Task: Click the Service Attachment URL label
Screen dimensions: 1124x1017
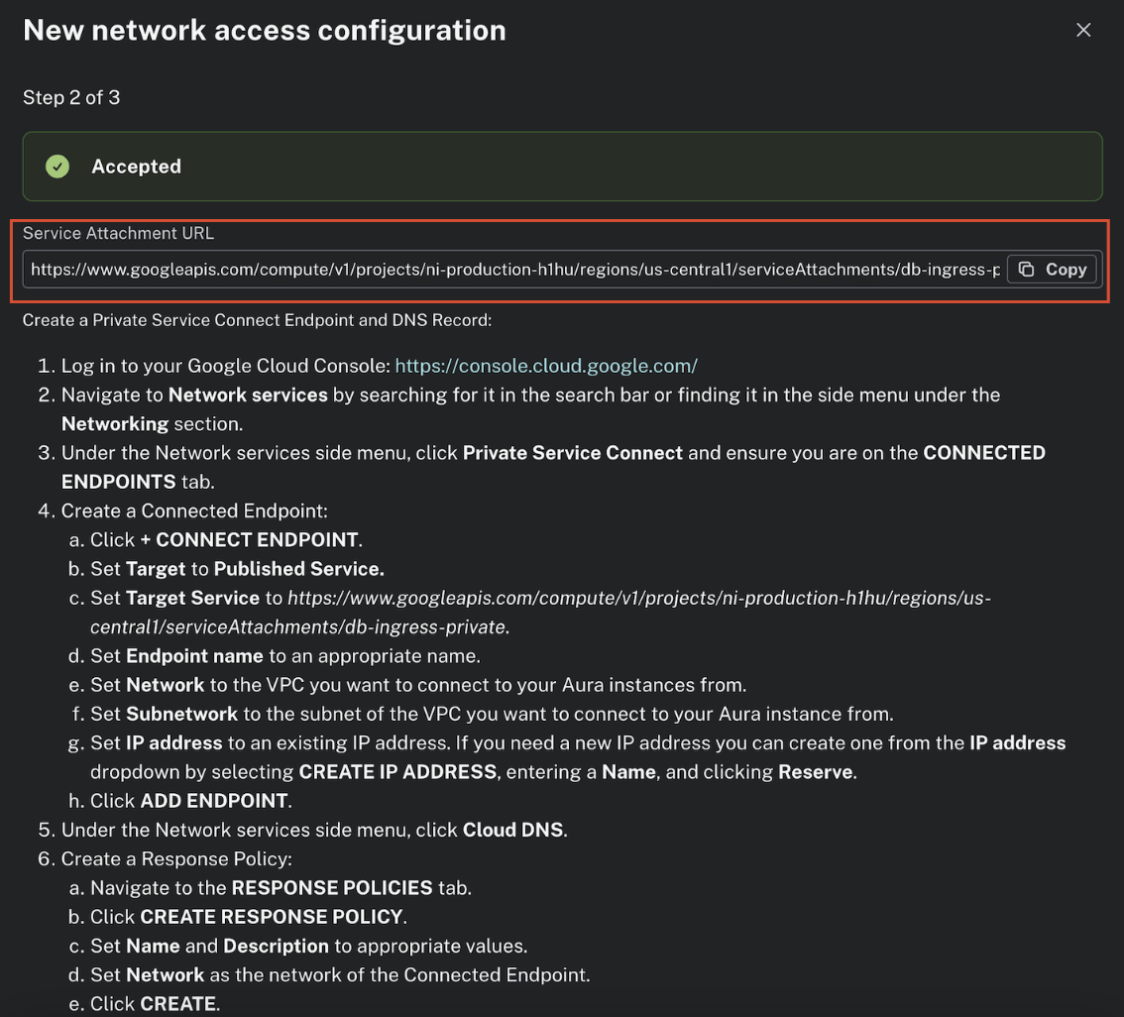Action: tap(118, 233)
